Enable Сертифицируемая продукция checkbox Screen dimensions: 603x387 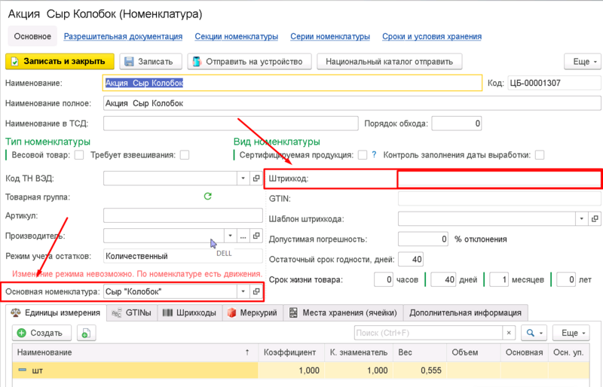click(x=363, y=155)
